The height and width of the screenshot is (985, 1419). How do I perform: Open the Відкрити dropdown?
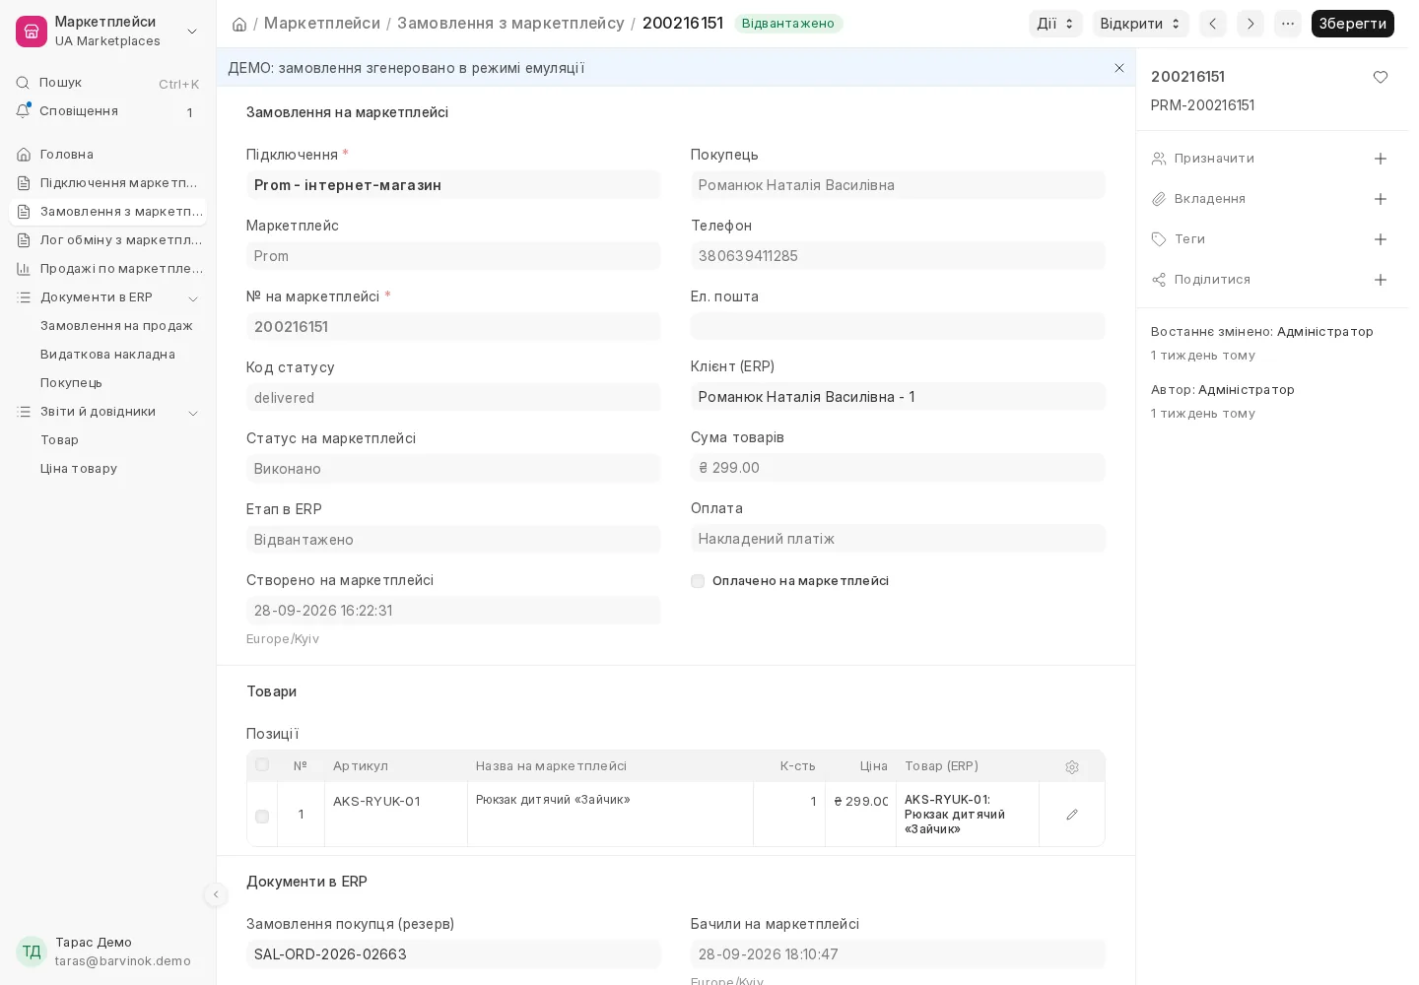point(1140,24)
